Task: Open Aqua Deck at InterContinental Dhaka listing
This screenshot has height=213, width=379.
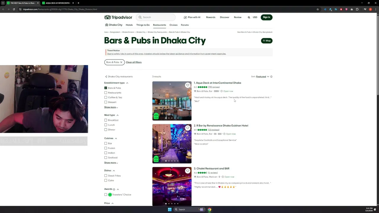Action: click(217, 83)
